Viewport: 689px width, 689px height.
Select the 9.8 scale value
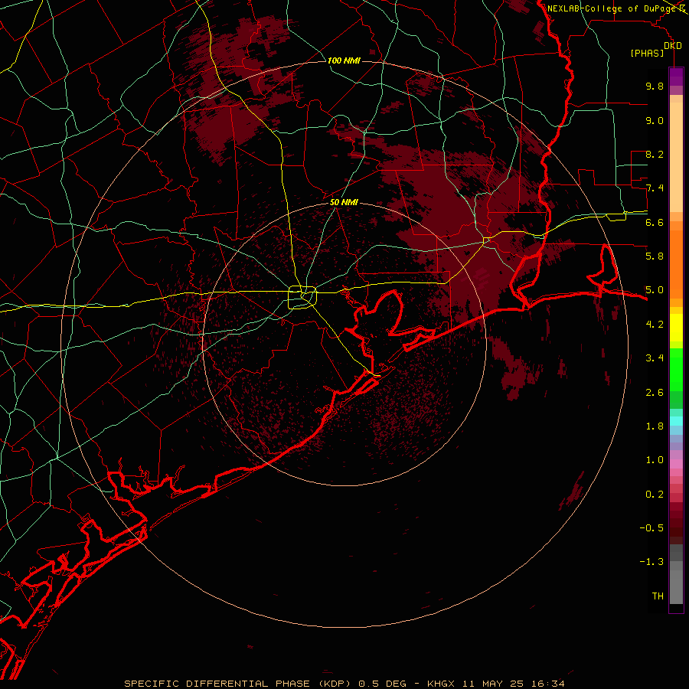tap(655, 86)
